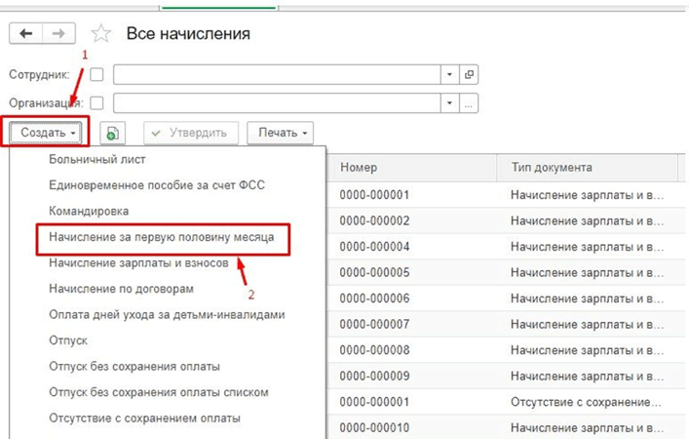This screenshot has height=439, width=689.
Task: Open the Сотрудник field's open-form icon
Action: point(469,74)
